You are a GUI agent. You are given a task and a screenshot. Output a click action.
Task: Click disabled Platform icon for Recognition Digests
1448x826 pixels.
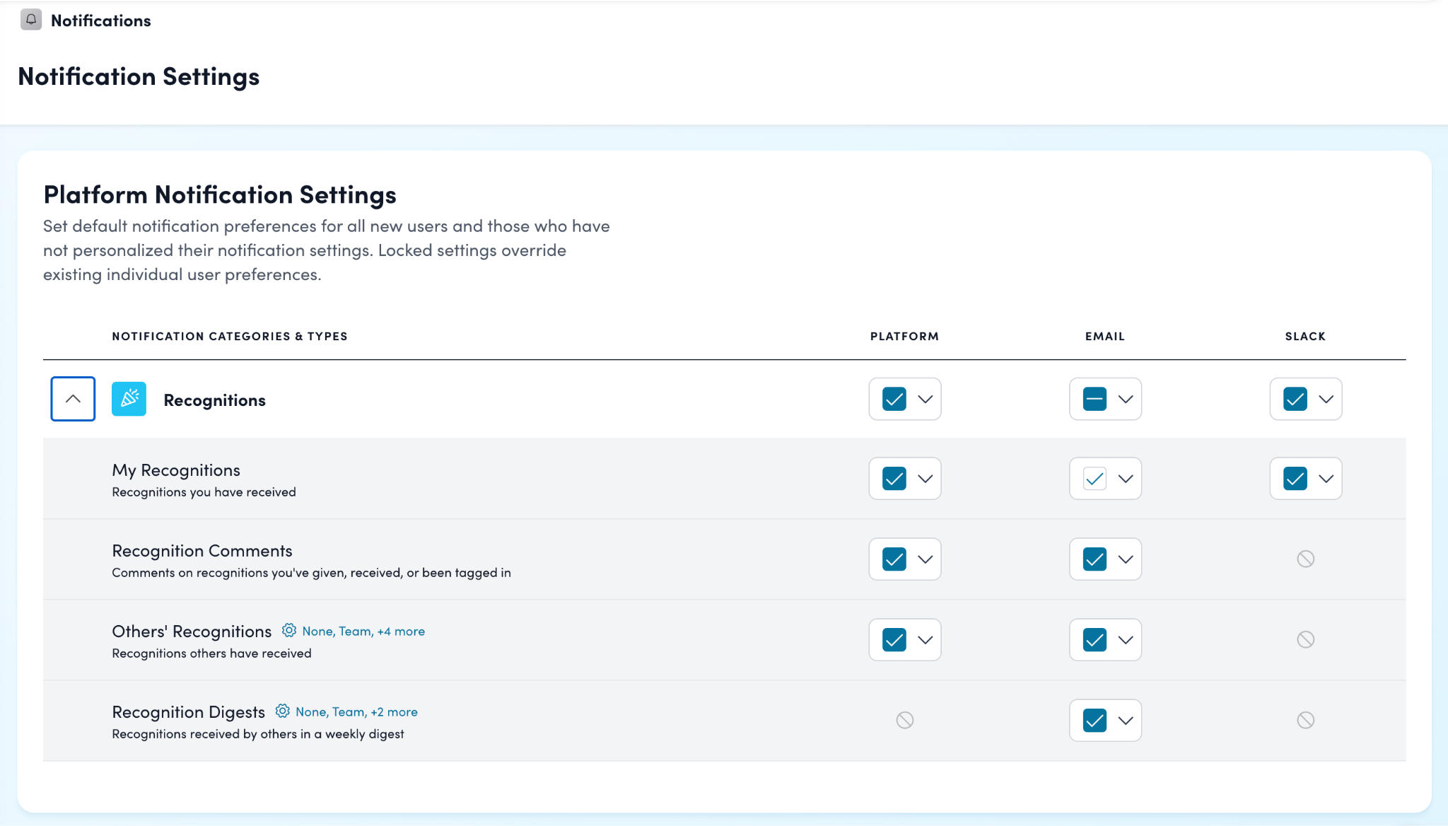(x=904, y=720)
